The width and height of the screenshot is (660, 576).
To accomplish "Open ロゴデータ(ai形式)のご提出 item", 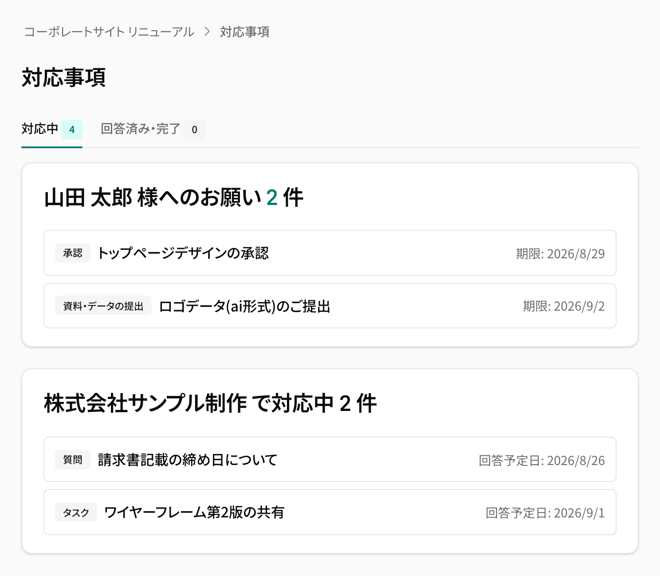I will [x=330, y=306].
